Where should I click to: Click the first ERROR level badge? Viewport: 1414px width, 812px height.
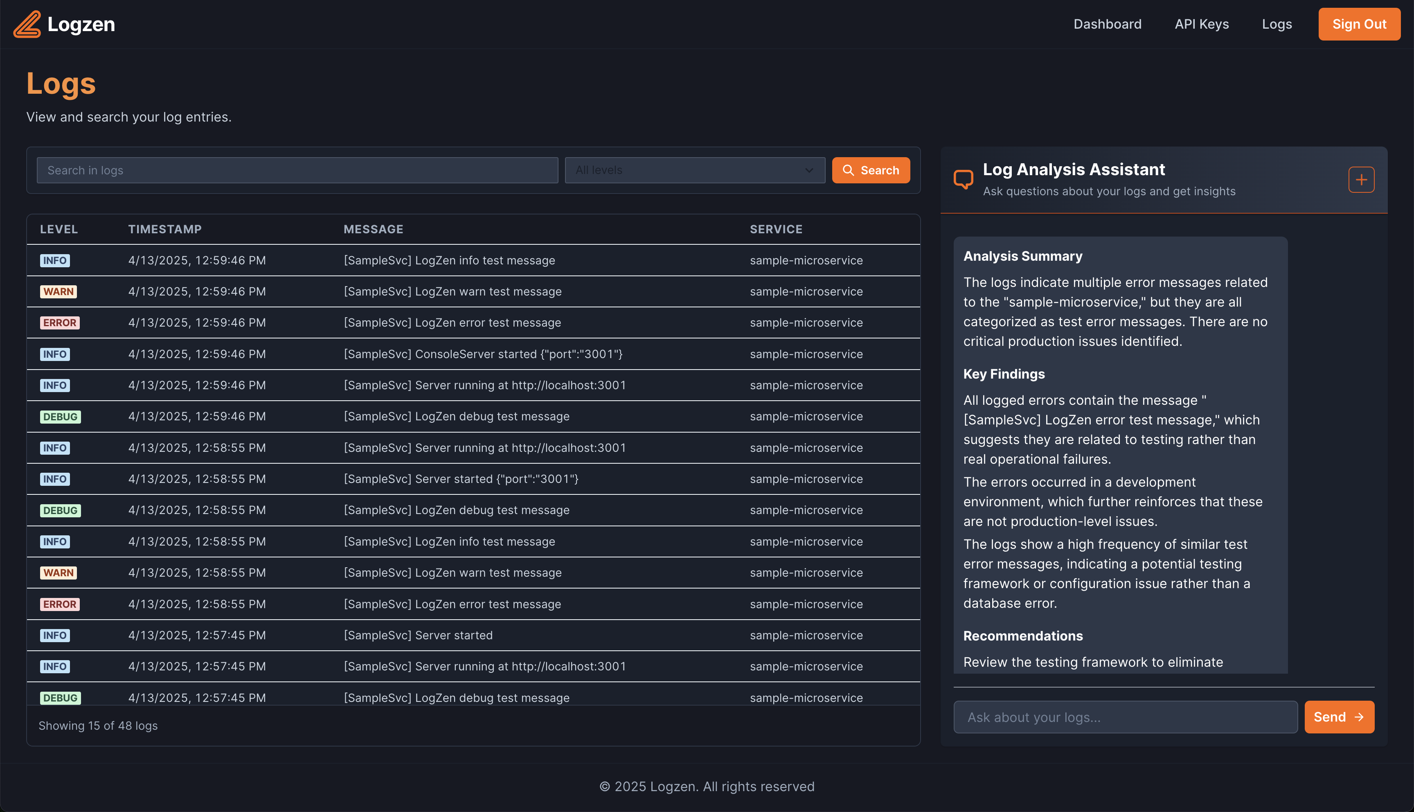click(x=60, y=323)
